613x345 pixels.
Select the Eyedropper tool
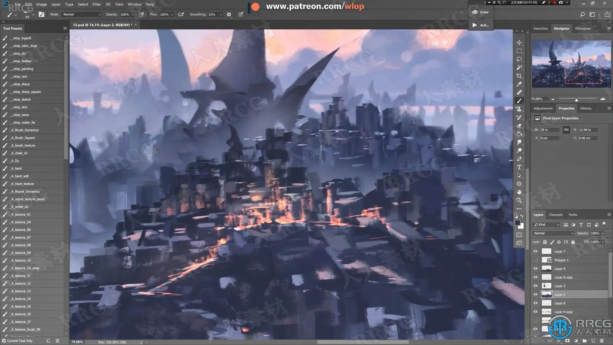point(519,84)
